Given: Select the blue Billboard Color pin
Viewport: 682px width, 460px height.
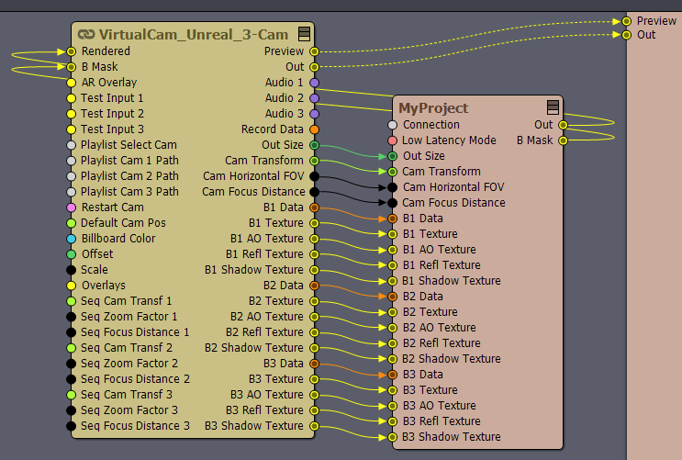Looking at the screenshot, I should click(x=72, y=239).
